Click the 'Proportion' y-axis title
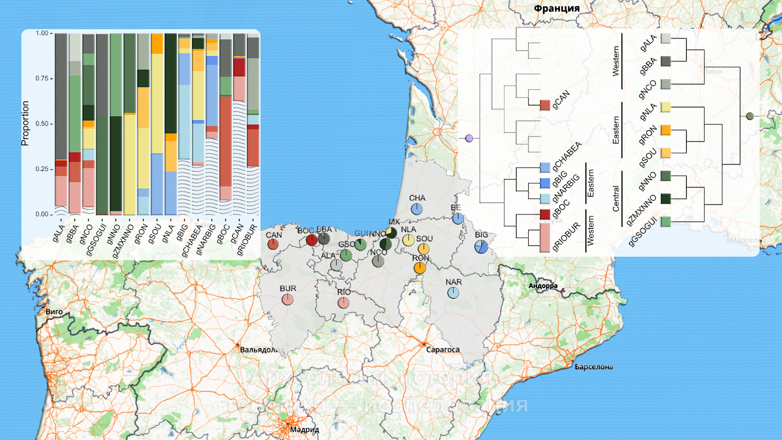Screen dimensions: 782x440 coord(25,123)
